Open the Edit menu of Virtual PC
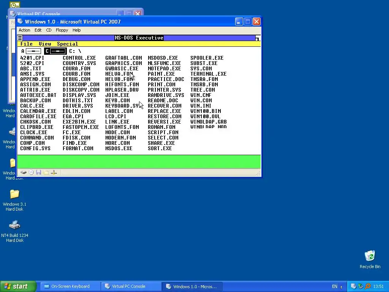 [x=38, y=30]
